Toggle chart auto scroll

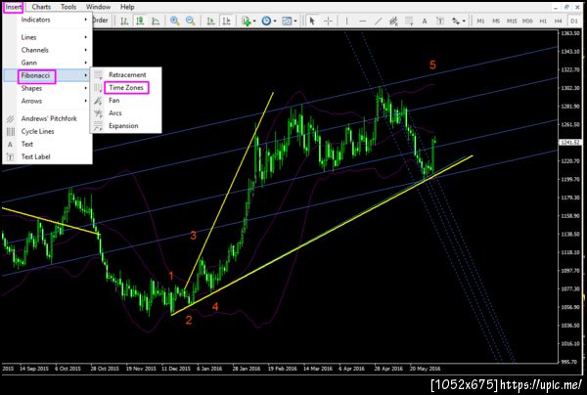[210, 21]
